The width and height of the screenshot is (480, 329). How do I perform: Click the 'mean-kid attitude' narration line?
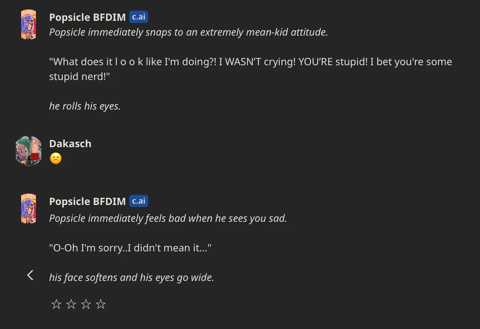pyautogui.click(x=188, y=32)
